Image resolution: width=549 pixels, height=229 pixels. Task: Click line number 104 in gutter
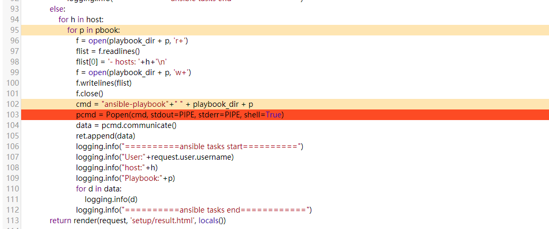coord(13,125)
